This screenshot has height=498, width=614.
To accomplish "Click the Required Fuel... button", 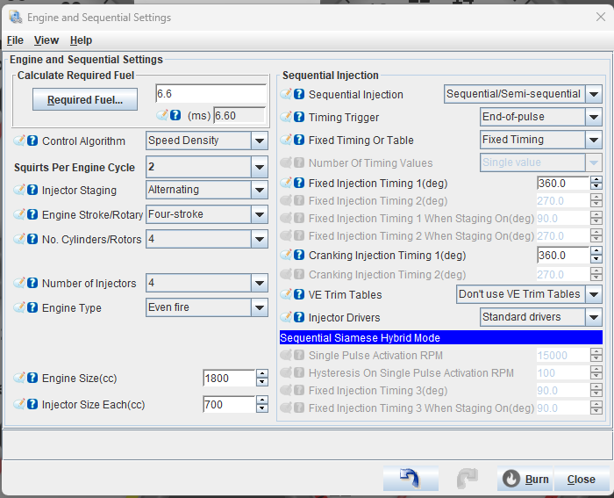I will pyautogui.click(x=85, y=100).
